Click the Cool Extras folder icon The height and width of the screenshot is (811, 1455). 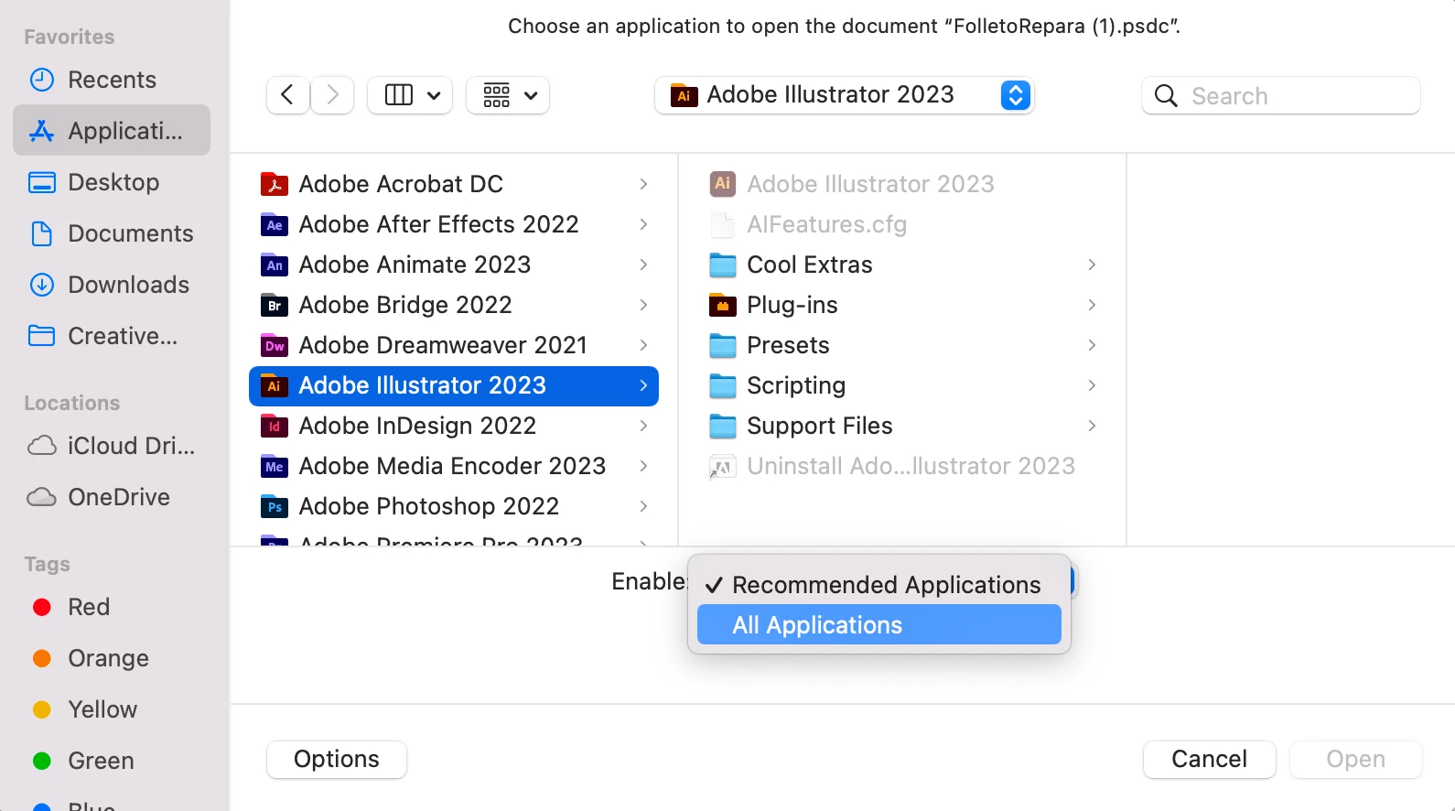[x=723, y=265]
